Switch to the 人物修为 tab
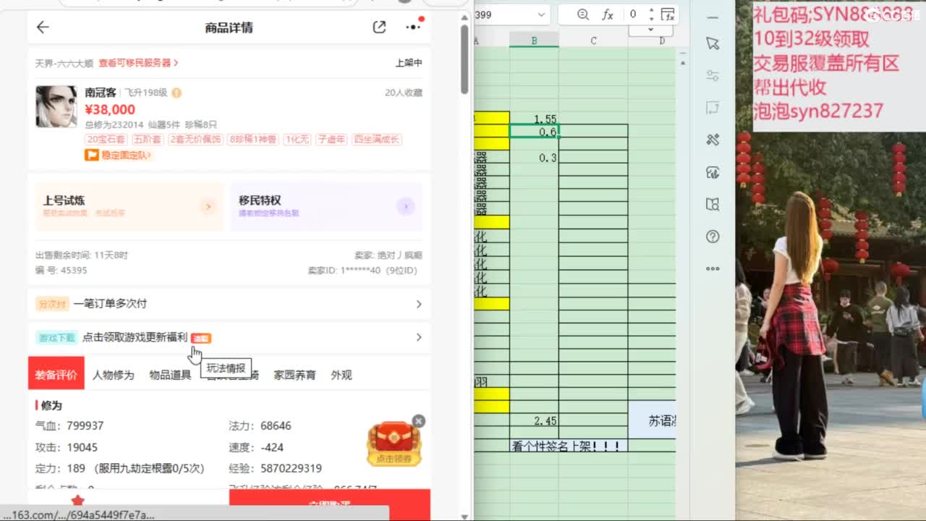The height and width of the screenshot is (521, 926). tap(113, 375)
